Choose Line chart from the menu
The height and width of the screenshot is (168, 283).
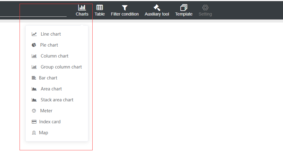57,34
